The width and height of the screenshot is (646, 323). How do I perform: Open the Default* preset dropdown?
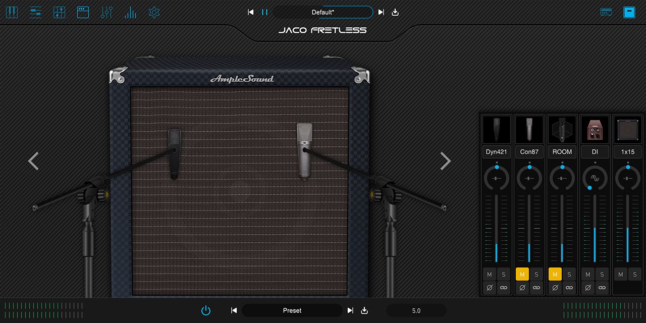pos(323,12)
